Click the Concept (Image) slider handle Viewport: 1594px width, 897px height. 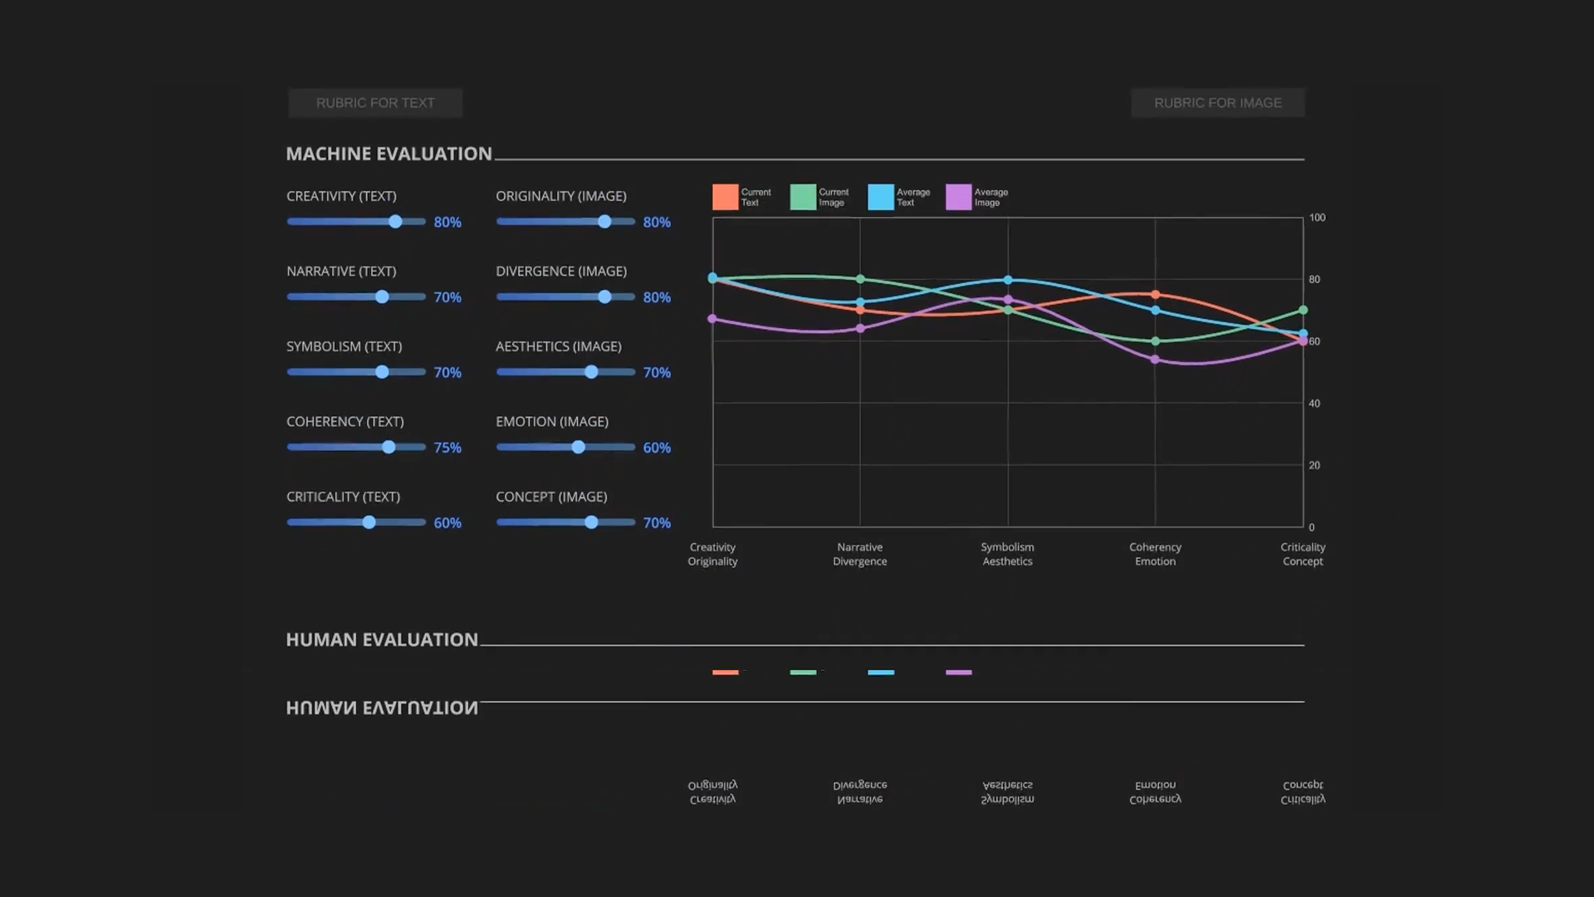[x=591, y=522]
